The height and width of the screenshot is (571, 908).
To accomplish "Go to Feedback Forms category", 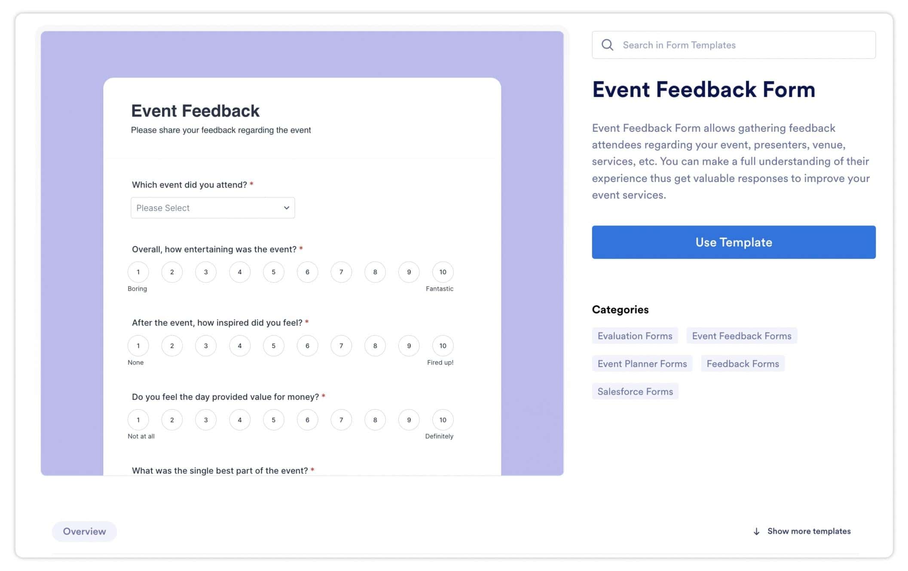I will (743, 364).
